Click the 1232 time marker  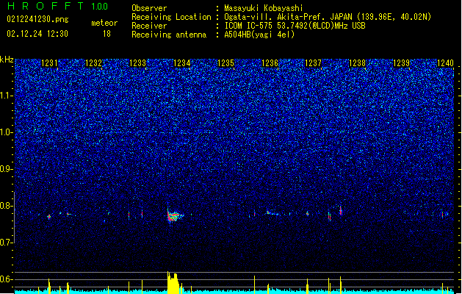tap(93, 63)
